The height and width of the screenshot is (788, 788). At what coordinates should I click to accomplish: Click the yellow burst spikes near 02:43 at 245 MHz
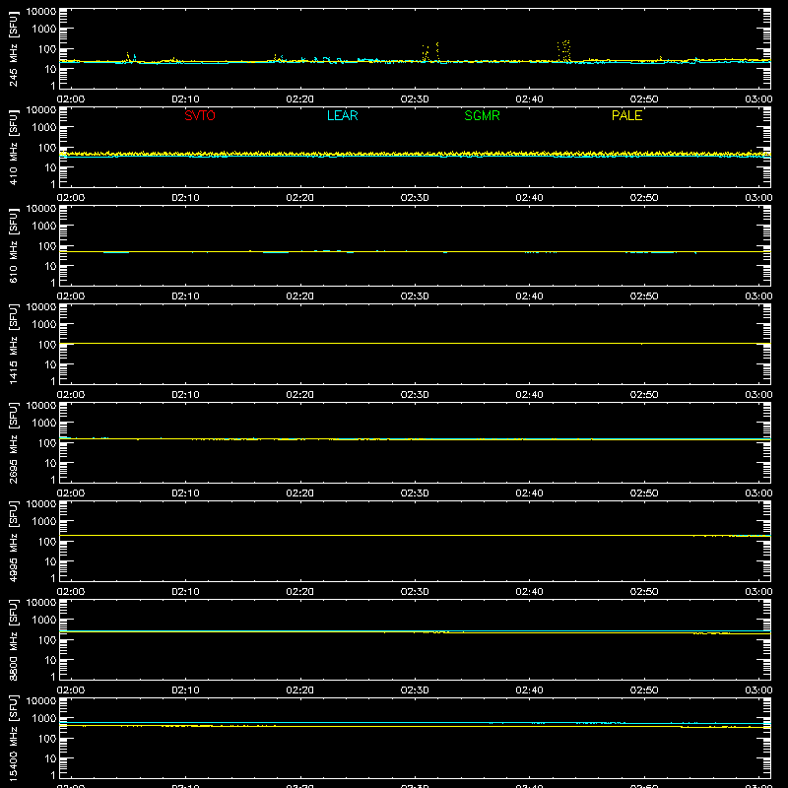564,51
